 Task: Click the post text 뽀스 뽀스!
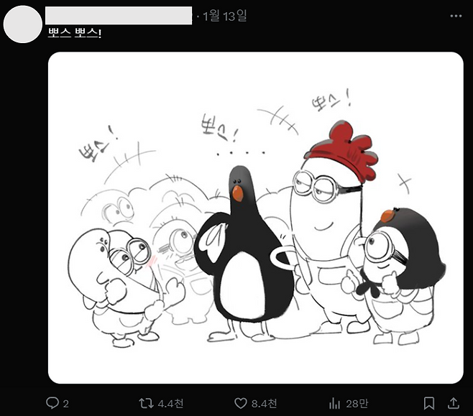75,33
